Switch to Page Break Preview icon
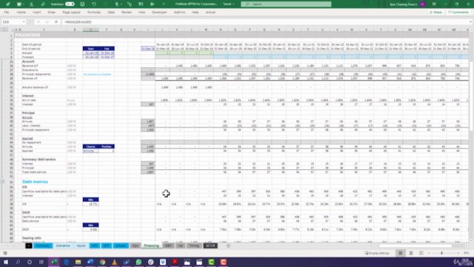This screenshot has width=474, height=267. click(421, 253)
